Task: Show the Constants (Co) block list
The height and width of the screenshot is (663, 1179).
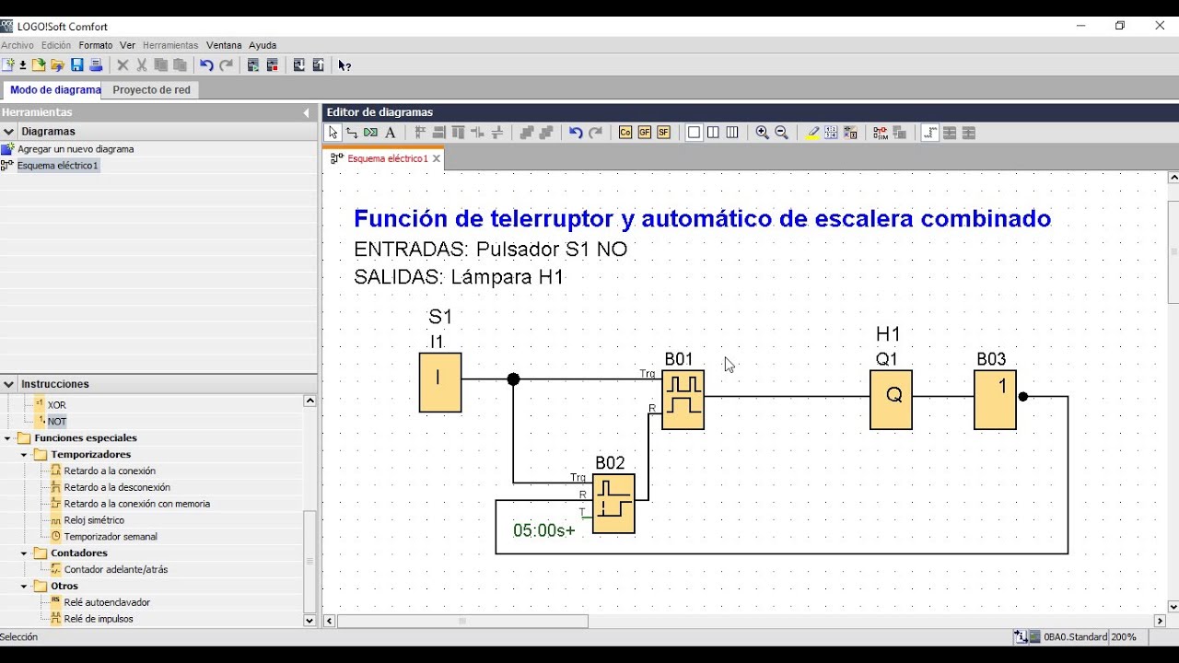Action: 625,133
